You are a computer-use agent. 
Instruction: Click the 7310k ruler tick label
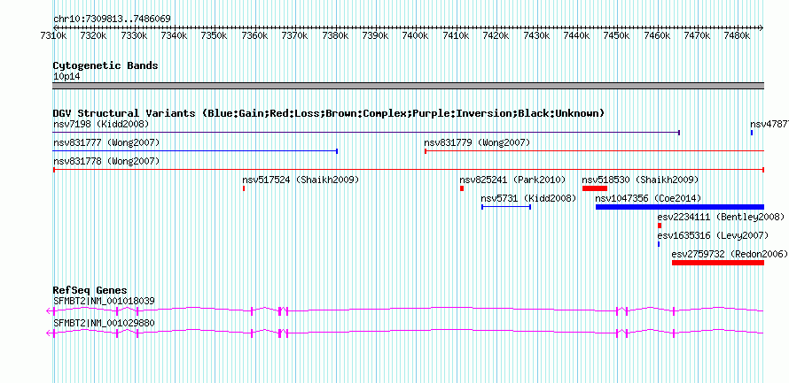(53, 35)
